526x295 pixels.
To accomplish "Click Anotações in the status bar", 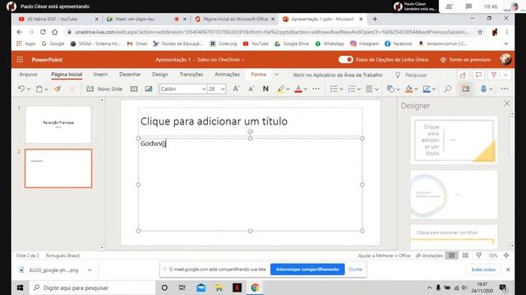I will click(x=429, y=256).
